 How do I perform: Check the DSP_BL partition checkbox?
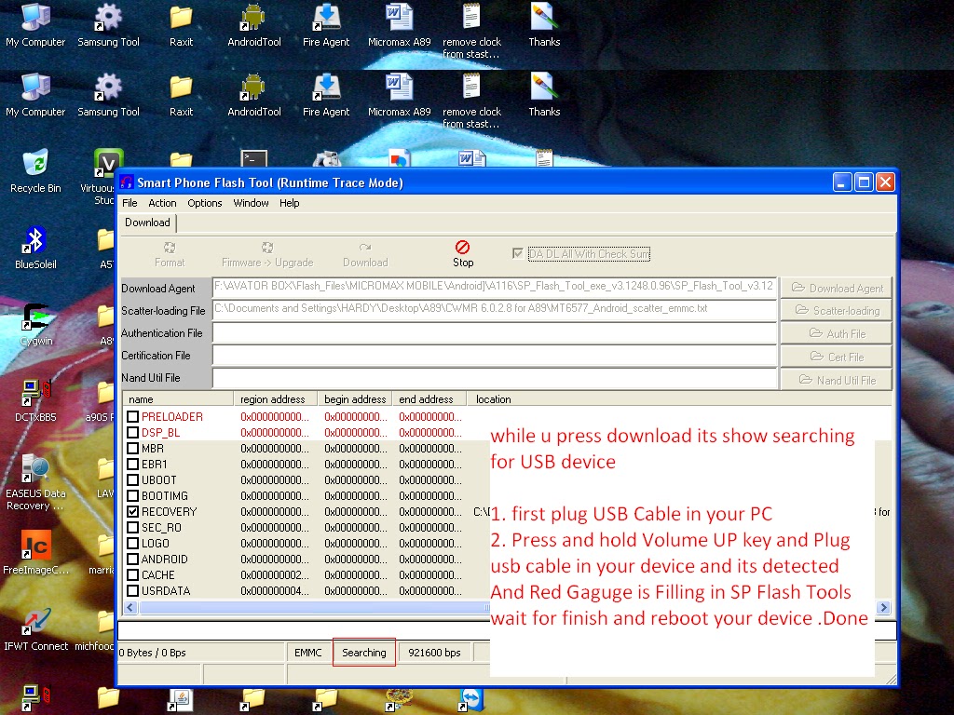click(132, 432)
